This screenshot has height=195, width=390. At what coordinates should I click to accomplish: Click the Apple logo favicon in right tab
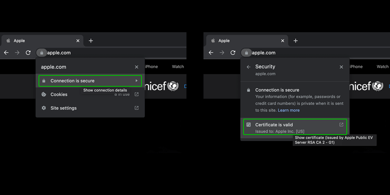pyautogui.click(x=213, y=41)
